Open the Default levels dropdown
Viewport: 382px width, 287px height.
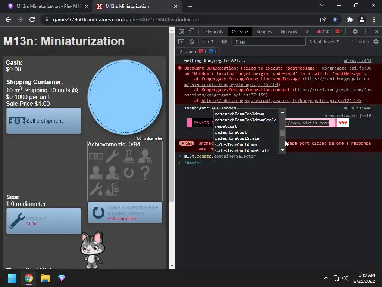click(323, 42)
